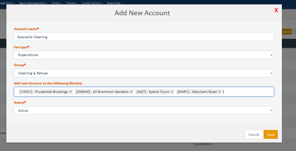Viewport: 296px width, 151px height.
Task: Open the Portal menu
Action: click(x=57, y=3)
